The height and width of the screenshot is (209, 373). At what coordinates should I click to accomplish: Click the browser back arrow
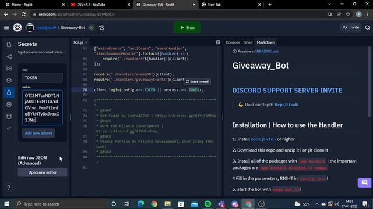click(x=6, y=15)
